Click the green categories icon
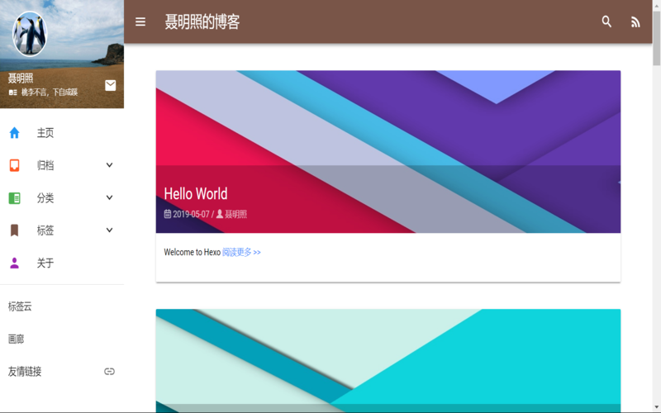Screen dimensions: 661x413 (x=14, y=198)
